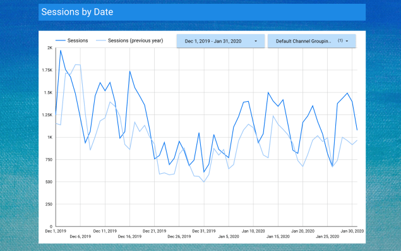This screenshot has width=401, height=251.
Task: Click the 2K y-axis label
Action: click(x=50, y=48)
